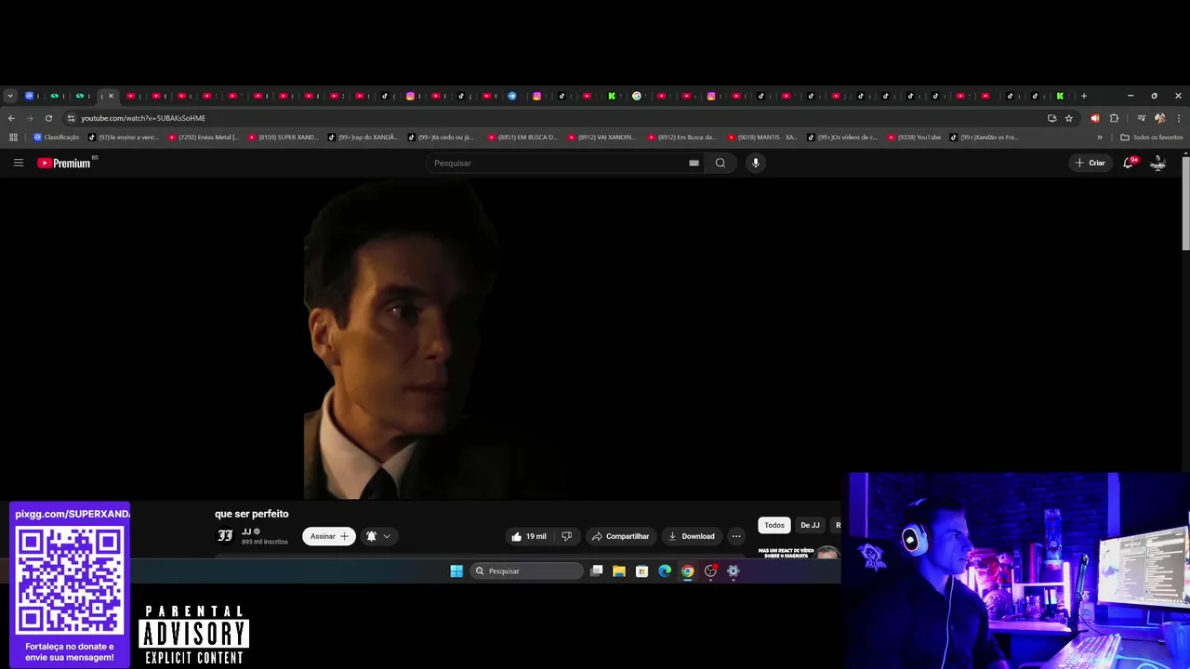Image resolution: width=1190 pixels, height=669 pixels.
Task: Click the address bar URL youtube.com/watch
Action: point(143,118)
